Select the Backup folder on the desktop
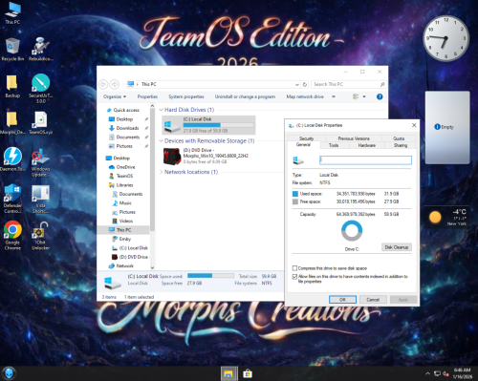This screenshot has width=478, height=381. click(x=12, y=86)
